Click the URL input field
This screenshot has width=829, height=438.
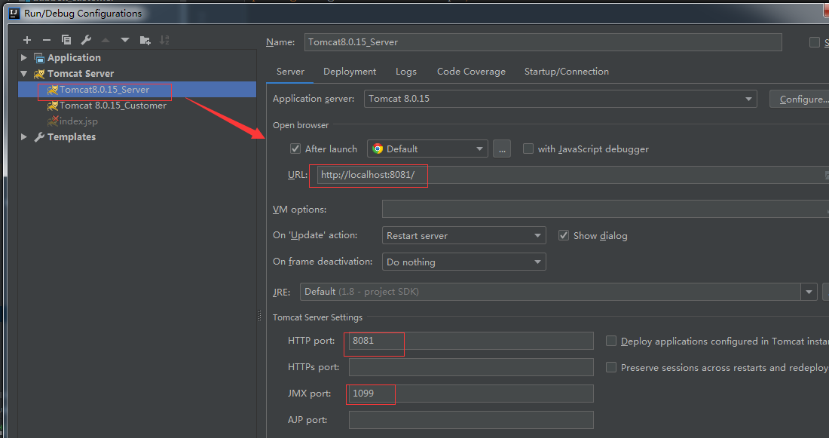[573, 175]
